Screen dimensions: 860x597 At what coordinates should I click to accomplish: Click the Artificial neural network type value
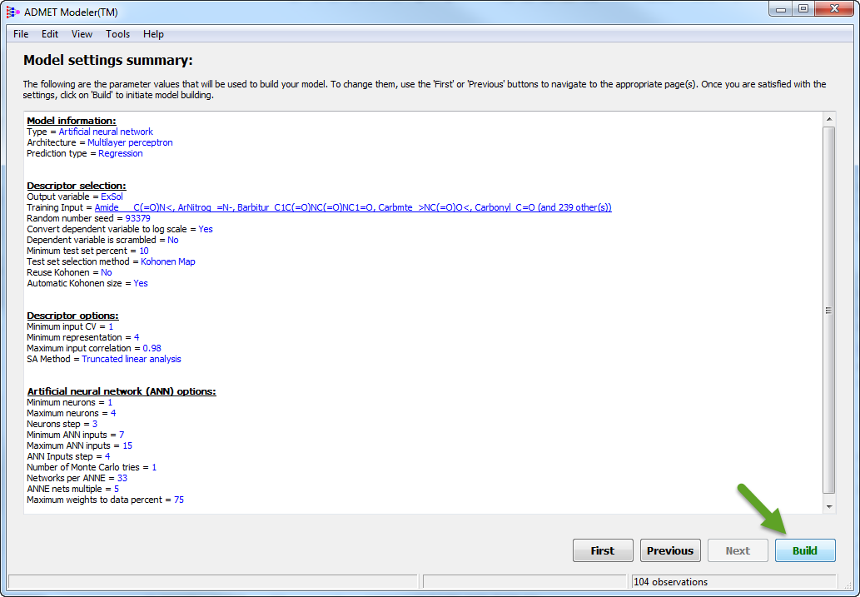106,132
